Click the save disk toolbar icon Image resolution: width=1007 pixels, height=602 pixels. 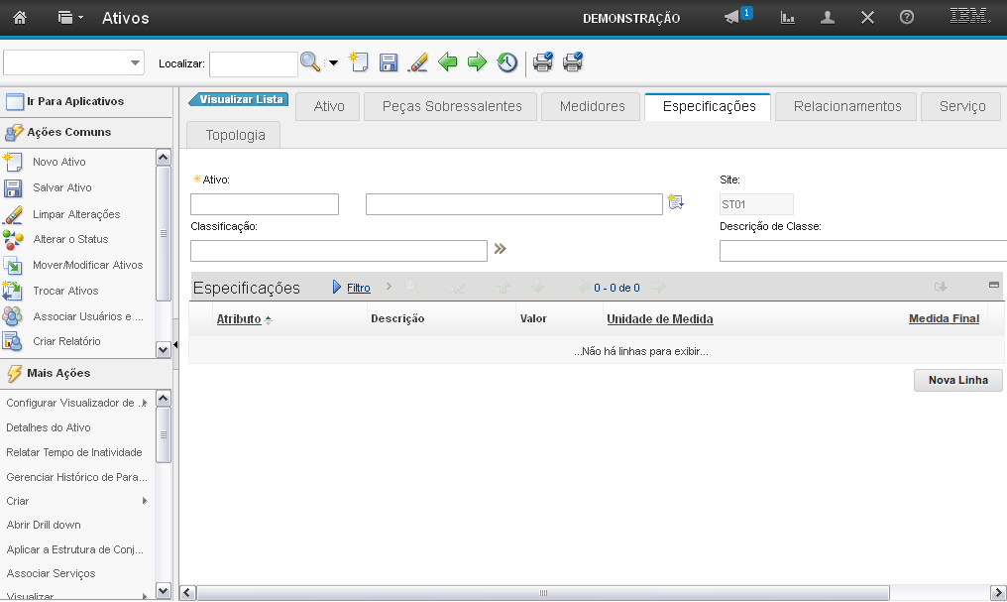pos(389,62)
